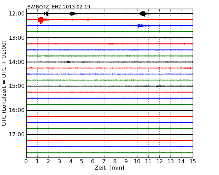Click x-axis tick label 10
The height and width of the screenshot is (175, 219).
pos(137,162)
